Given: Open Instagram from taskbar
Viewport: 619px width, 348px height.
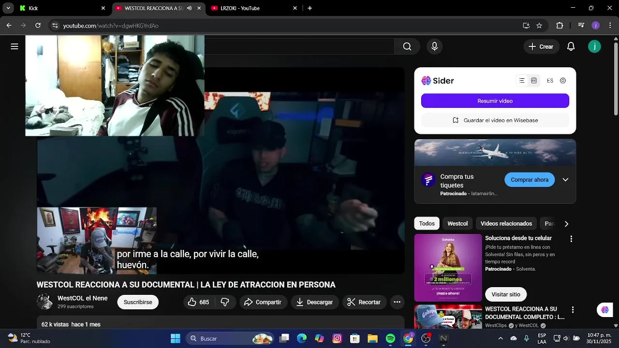Looking at the screenshot, I should tap(337, 338).
